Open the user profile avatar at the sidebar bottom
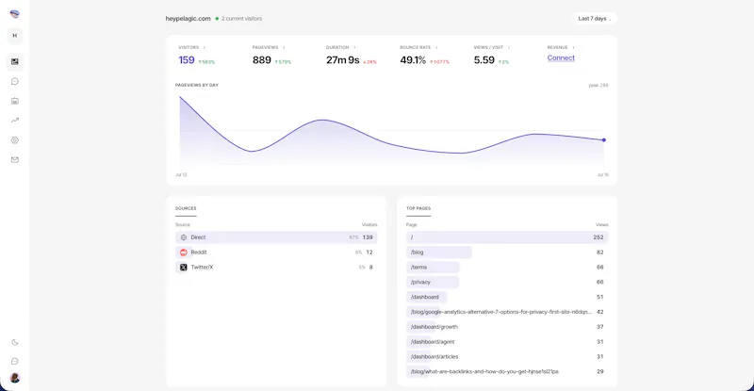Screen dimensions: 754x391 pos(15,378)
